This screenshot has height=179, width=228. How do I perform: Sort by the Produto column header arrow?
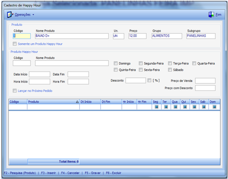click(77, 102)
